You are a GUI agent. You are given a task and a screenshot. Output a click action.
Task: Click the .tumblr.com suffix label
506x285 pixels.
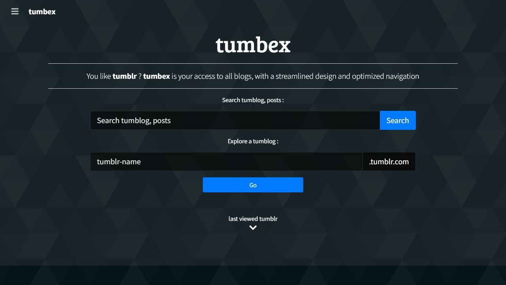tap(389, 161)
